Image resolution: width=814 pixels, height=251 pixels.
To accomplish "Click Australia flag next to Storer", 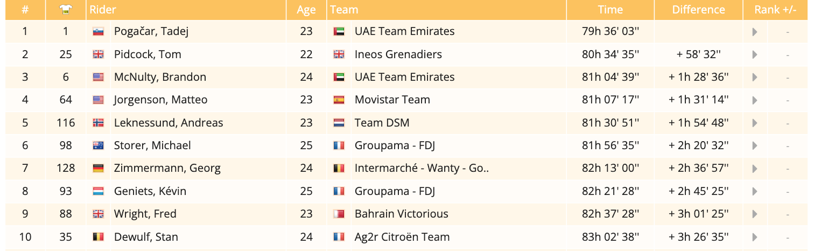I will point(98,146).
